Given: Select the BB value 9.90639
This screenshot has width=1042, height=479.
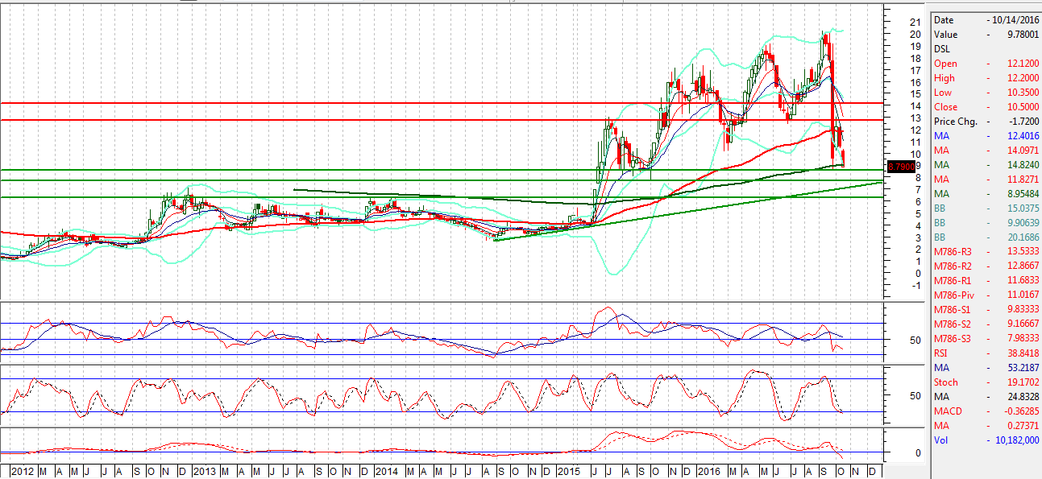Looking at the screenshot, I should [x=1022, y=223].
